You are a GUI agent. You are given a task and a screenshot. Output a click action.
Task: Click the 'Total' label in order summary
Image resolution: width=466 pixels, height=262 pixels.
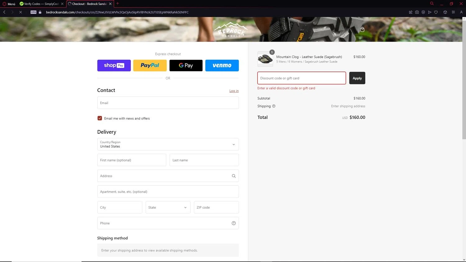tap(263, 117)
